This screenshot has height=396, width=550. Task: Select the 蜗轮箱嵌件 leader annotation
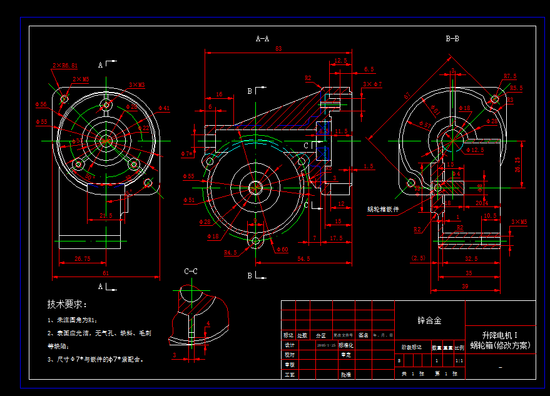383,210
